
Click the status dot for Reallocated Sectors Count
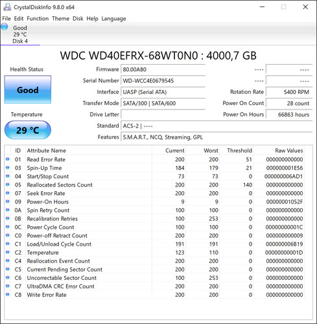coord(8,185)
